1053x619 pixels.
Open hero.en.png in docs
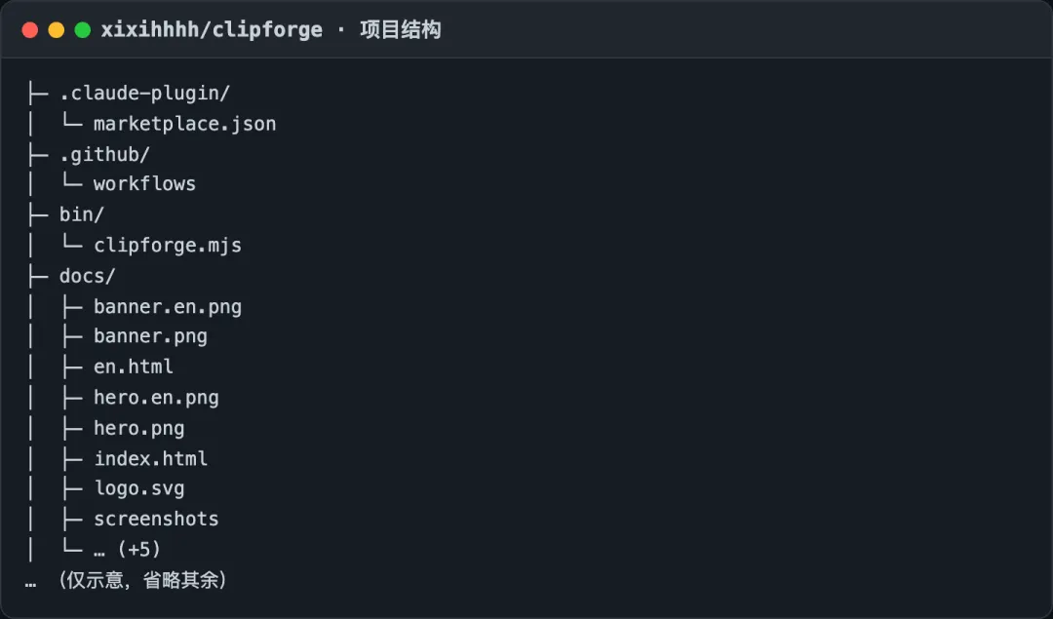(x=156, y=398)
